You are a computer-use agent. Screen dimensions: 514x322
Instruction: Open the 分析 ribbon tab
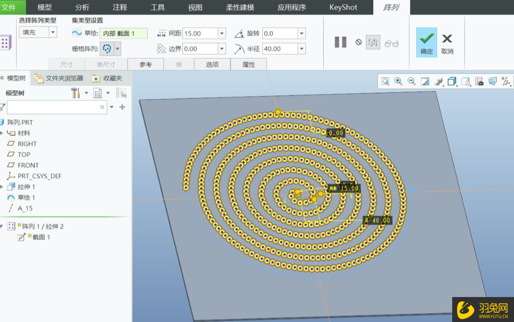(x=82, y=7)
